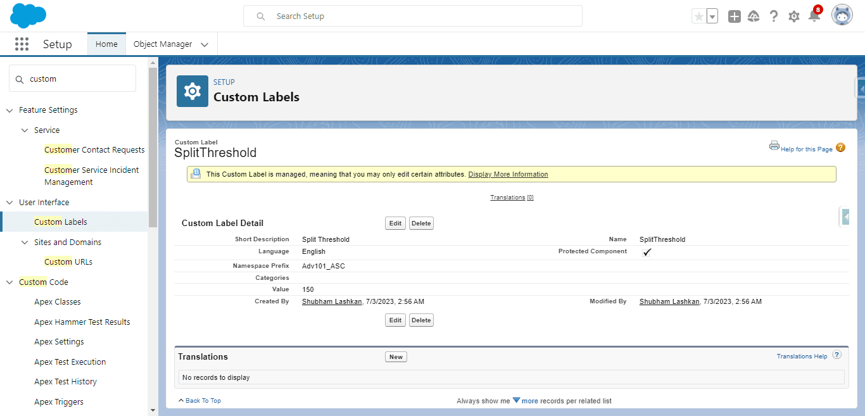The image size is (865, 416).
Task: Open the Help for this Page link
Action: (x=807, y=149)
